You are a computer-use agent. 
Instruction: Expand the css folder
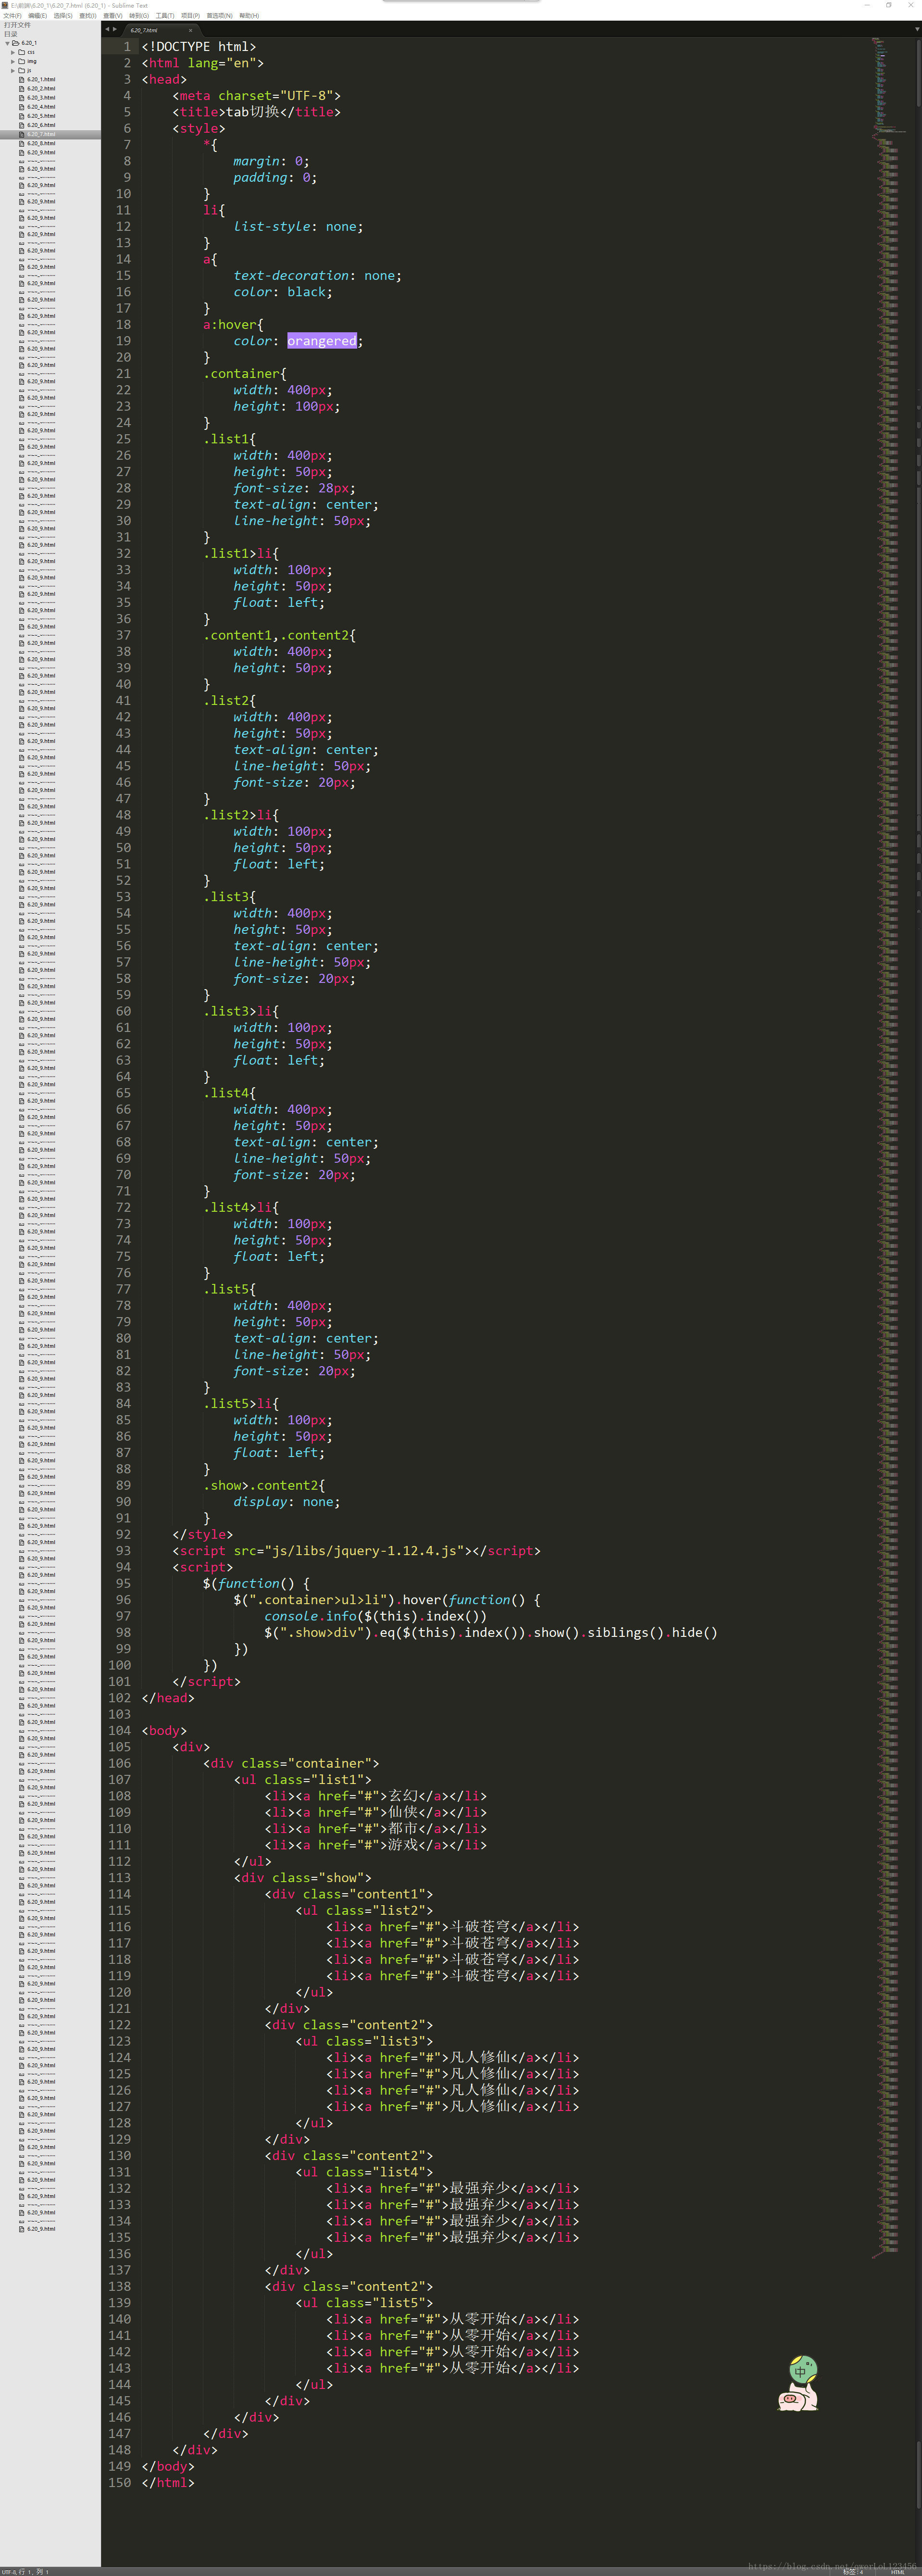(13, 52)
